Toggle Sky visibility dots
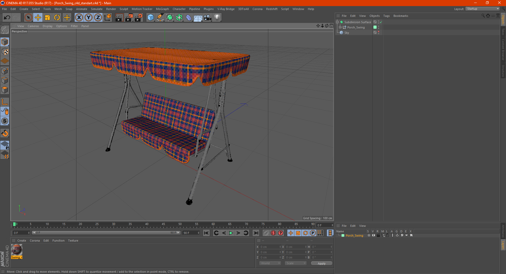The height and width of the screenshot is (274, 506). point(379,33)
